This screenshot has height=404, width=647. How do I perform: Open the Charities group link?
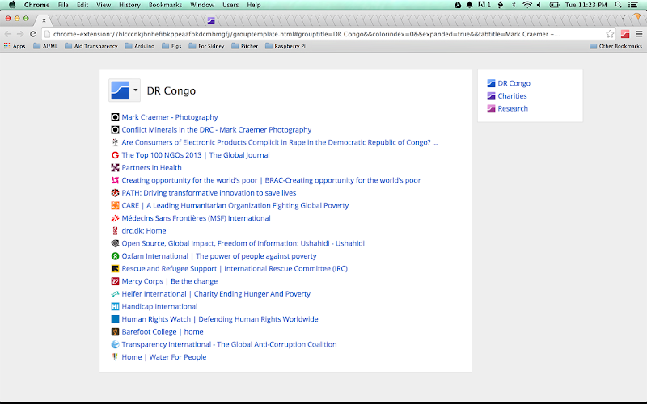coord(512,96)
